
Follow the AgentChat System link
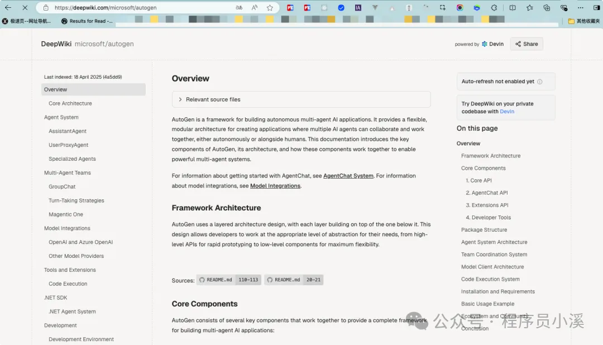[348, 176]
